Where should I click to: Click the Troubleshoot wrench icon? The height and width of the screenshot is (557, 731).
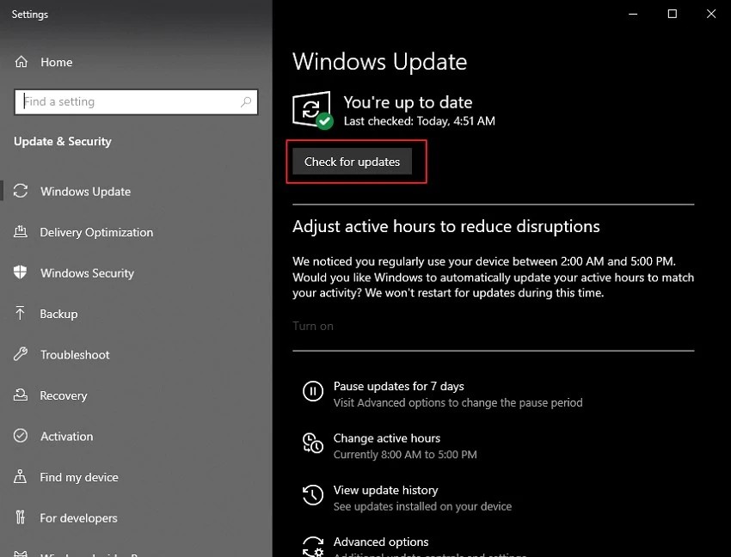pos(21,354)
